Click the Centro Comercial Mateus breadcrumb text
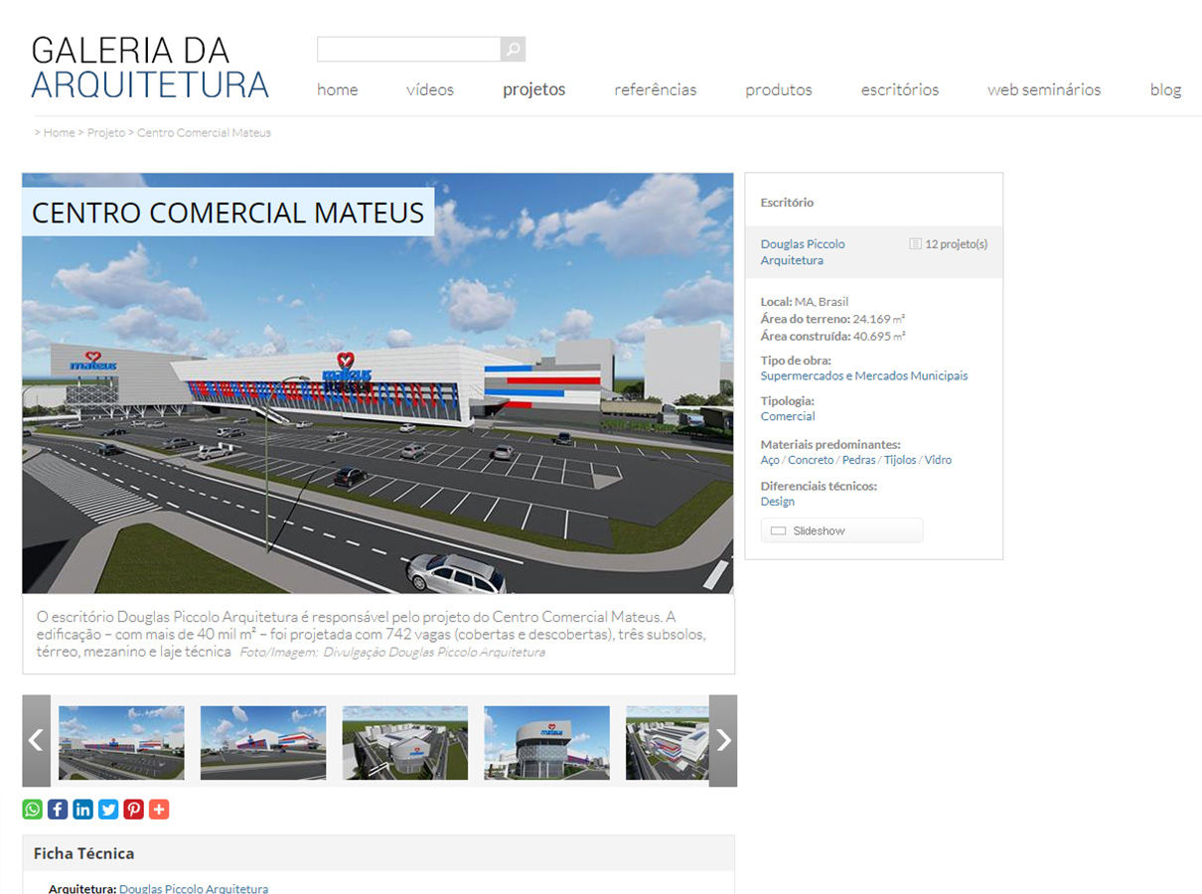This screenshot has height=894, width=1202. coord(204,133)
